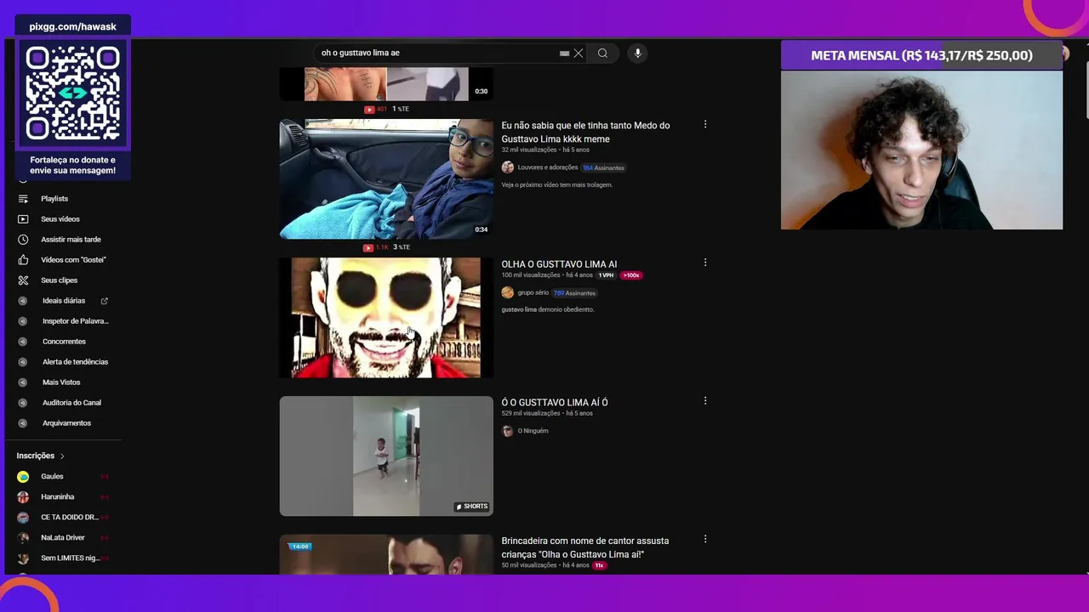Play the boy in car thumbnail video
The width and height of the screenshot is (1089, 612).
(386, 179)
